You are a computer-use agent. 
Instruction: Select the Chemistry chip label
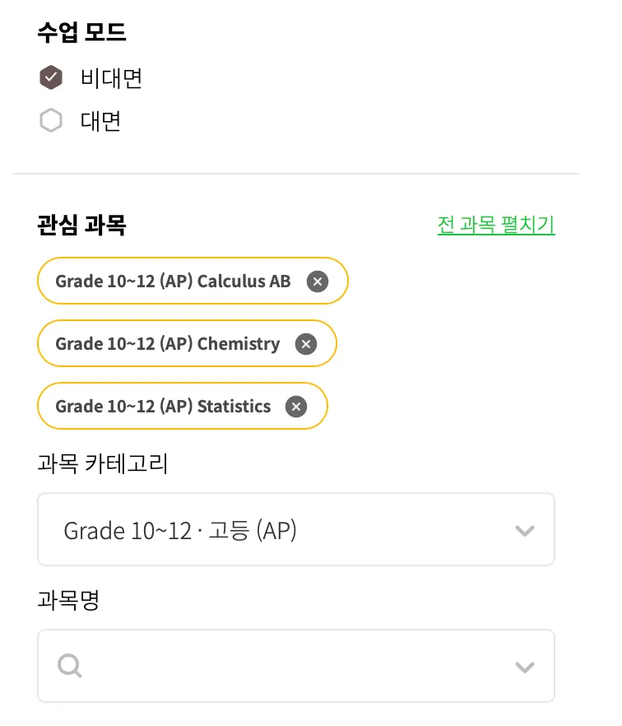coord(167,344)
